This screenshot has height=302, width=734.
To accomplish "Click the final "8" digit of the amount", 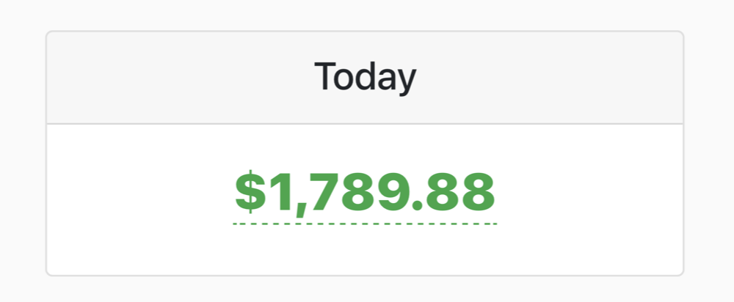I will pos(479,192).
